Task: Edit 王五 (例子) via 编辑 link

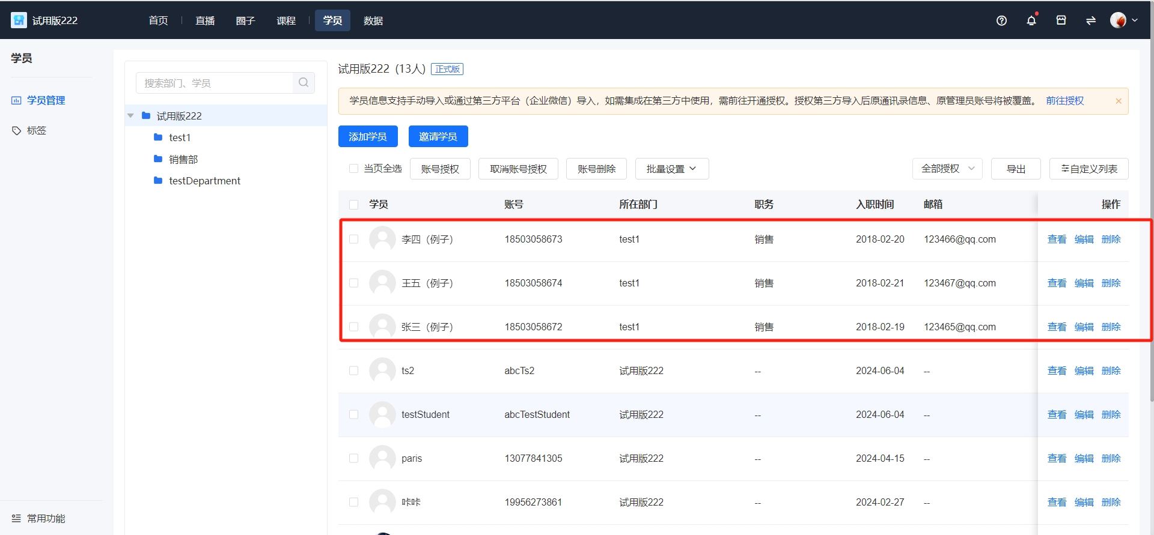Action: tap(1084, 283)
